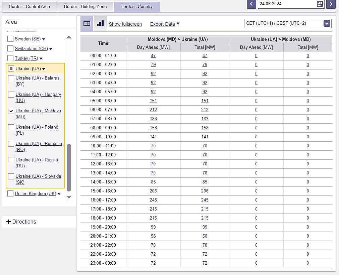The height and width of the screenshot is (275, 339).
Task: Click the date input field
Action: pyautogui.click(x=286, y=4)
